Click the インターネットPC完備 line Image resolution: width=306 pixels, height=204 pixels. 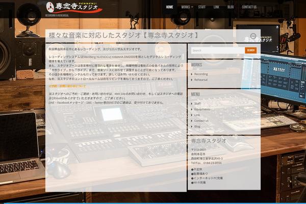(207, 178)
